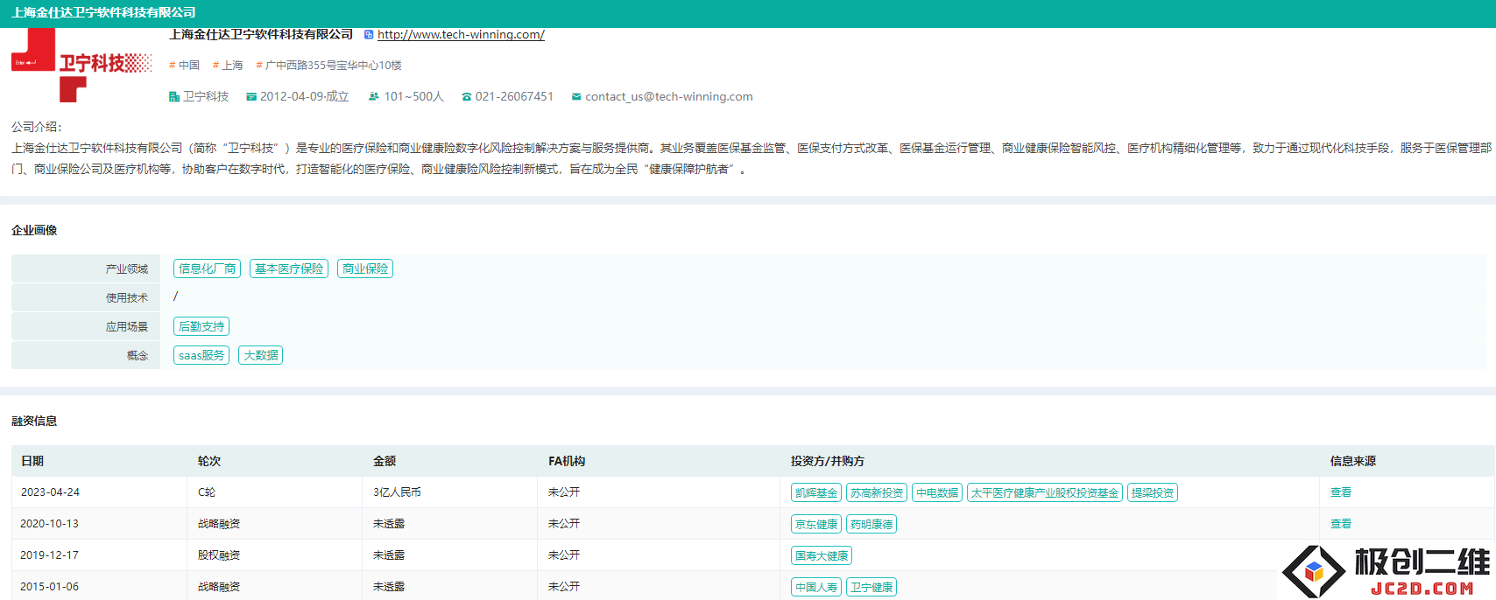This screenshot has width=1496, height=600.
Task: Click the 信息来源 column header
Action: (1353, 461)
